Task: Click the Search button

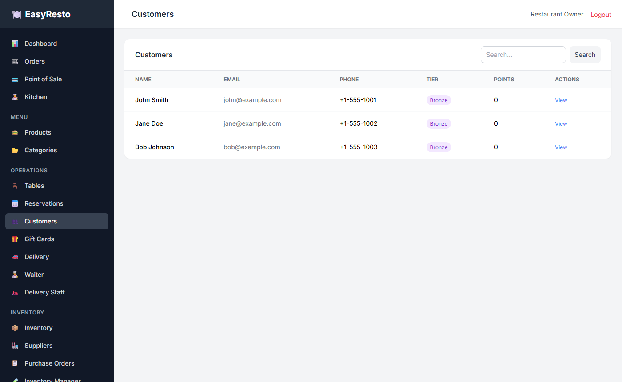Action: (585, 55)
